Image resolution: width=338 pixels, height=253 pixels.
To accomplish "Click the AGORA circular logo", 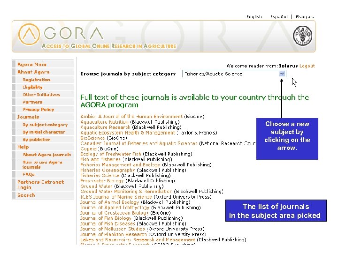I will (29, 34).
